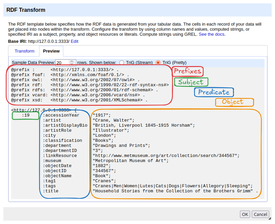Open the 'See the docs' link
Image resolution: width=275 pixels, height=224 pixels.
(x=211, y=34)
